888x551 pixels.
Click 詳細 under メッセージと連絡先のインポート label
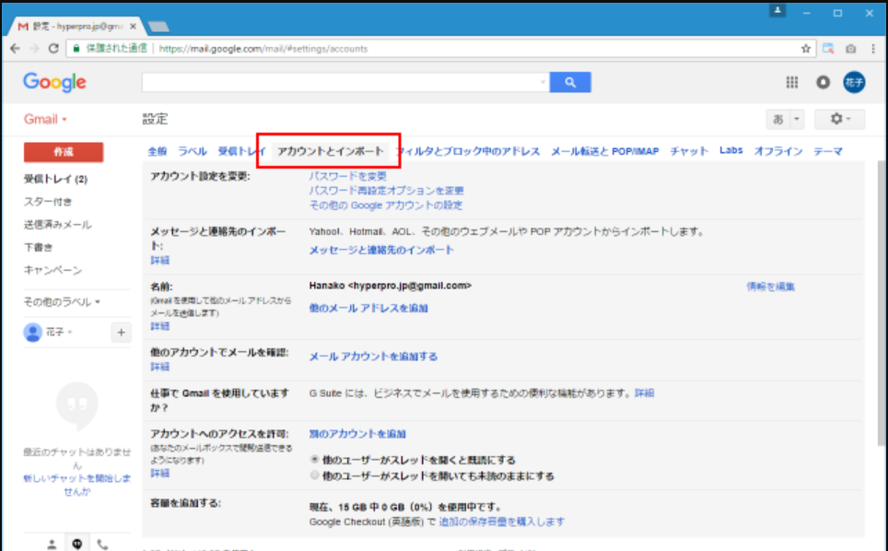[159, 260]
